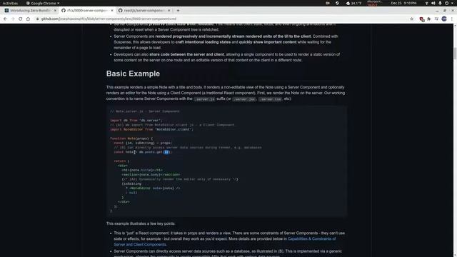Close the reactjs/server-components tab
Screen dimensions: 457x257
169,11
